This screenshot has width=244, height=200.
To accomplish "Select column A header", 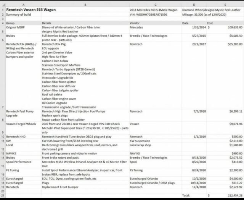I will tap(24, 5).
